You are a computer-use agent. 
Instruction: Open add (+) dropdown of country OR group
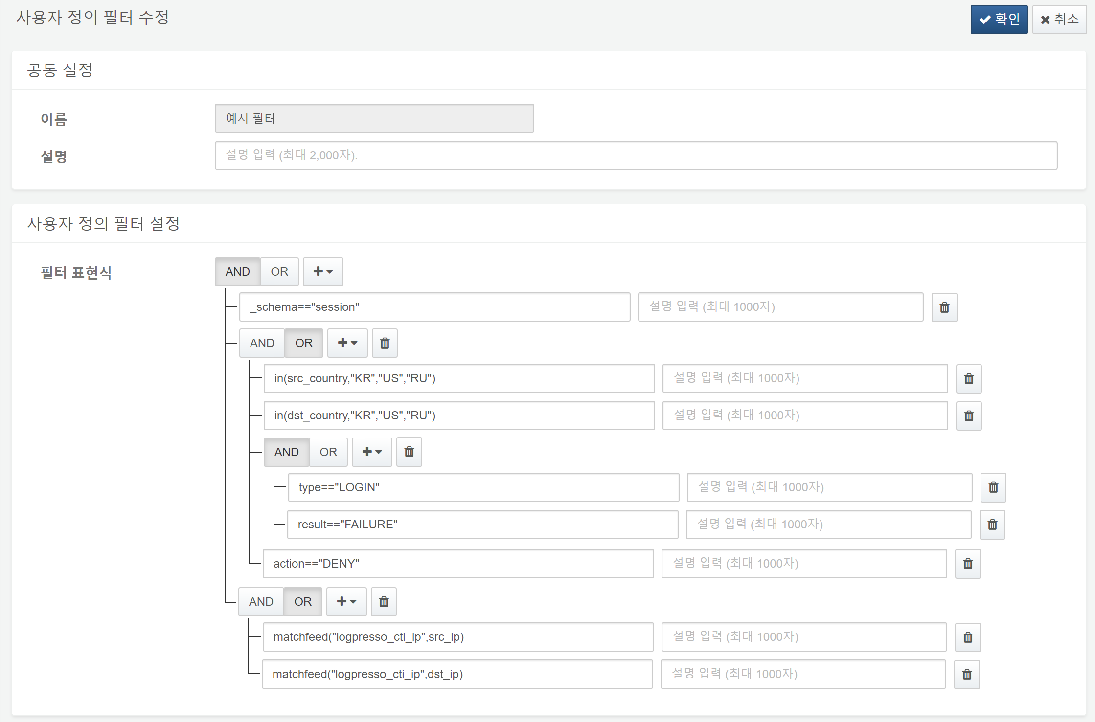(x=347, y=343)
